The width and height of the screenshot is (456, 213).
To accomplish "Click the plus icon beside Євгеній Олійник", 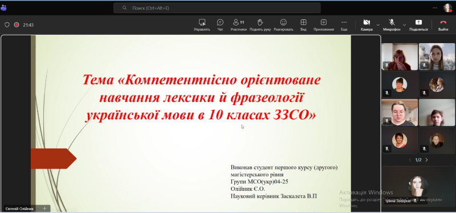I will click(45, 208).
